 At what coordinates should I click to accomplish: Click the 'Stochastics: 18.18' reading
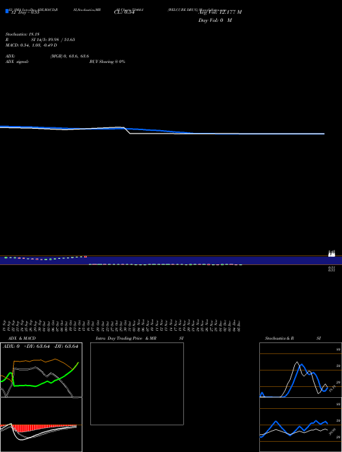point(23,34)
